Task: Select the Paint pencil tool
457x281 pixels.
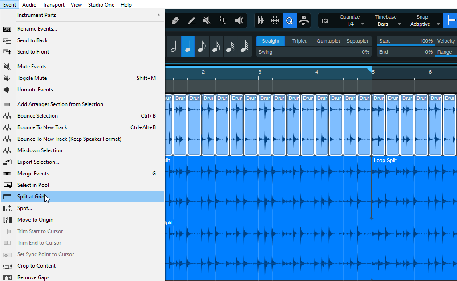Action: click(191, 20)
